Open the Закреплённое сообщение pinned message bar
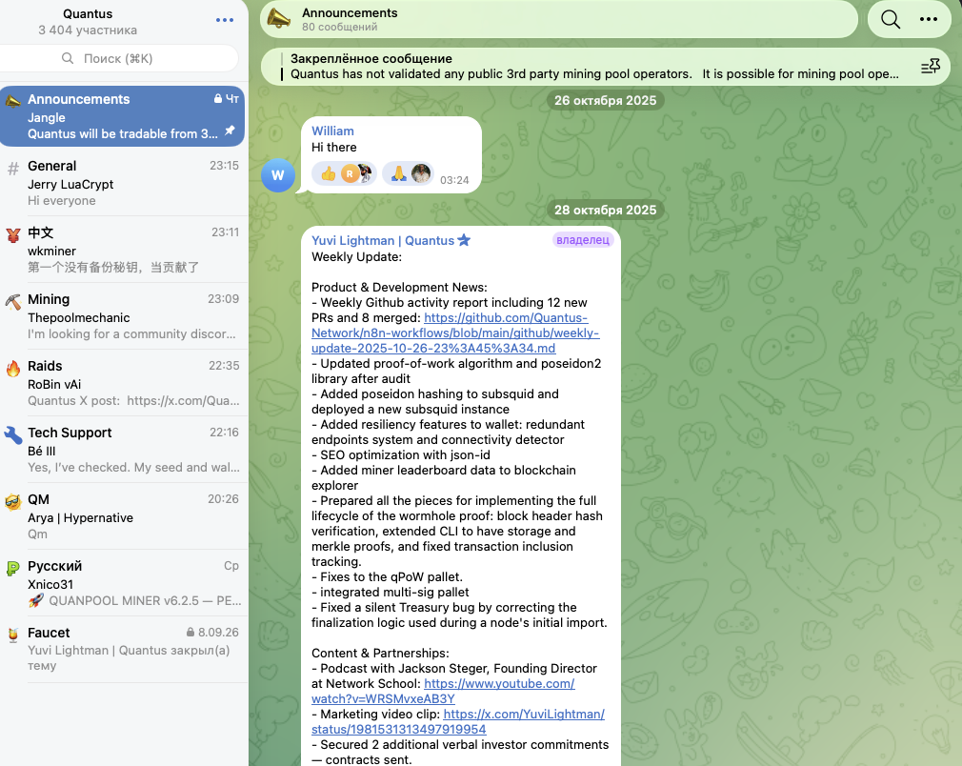 [605, 67]
